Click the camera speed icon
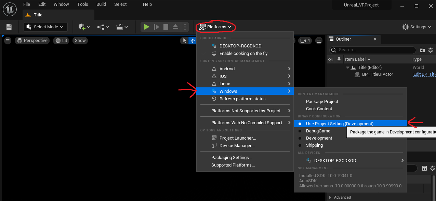Image resolution: width=436 pixels, height=201 pixels. 305,41
